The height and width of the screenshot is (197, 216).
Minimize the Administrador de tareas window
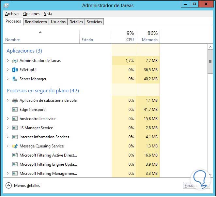185,4
